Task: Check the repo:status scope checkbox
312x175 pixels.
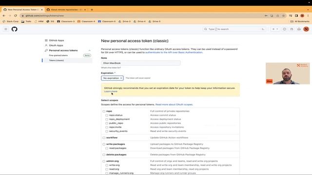Action: point(107,115)
